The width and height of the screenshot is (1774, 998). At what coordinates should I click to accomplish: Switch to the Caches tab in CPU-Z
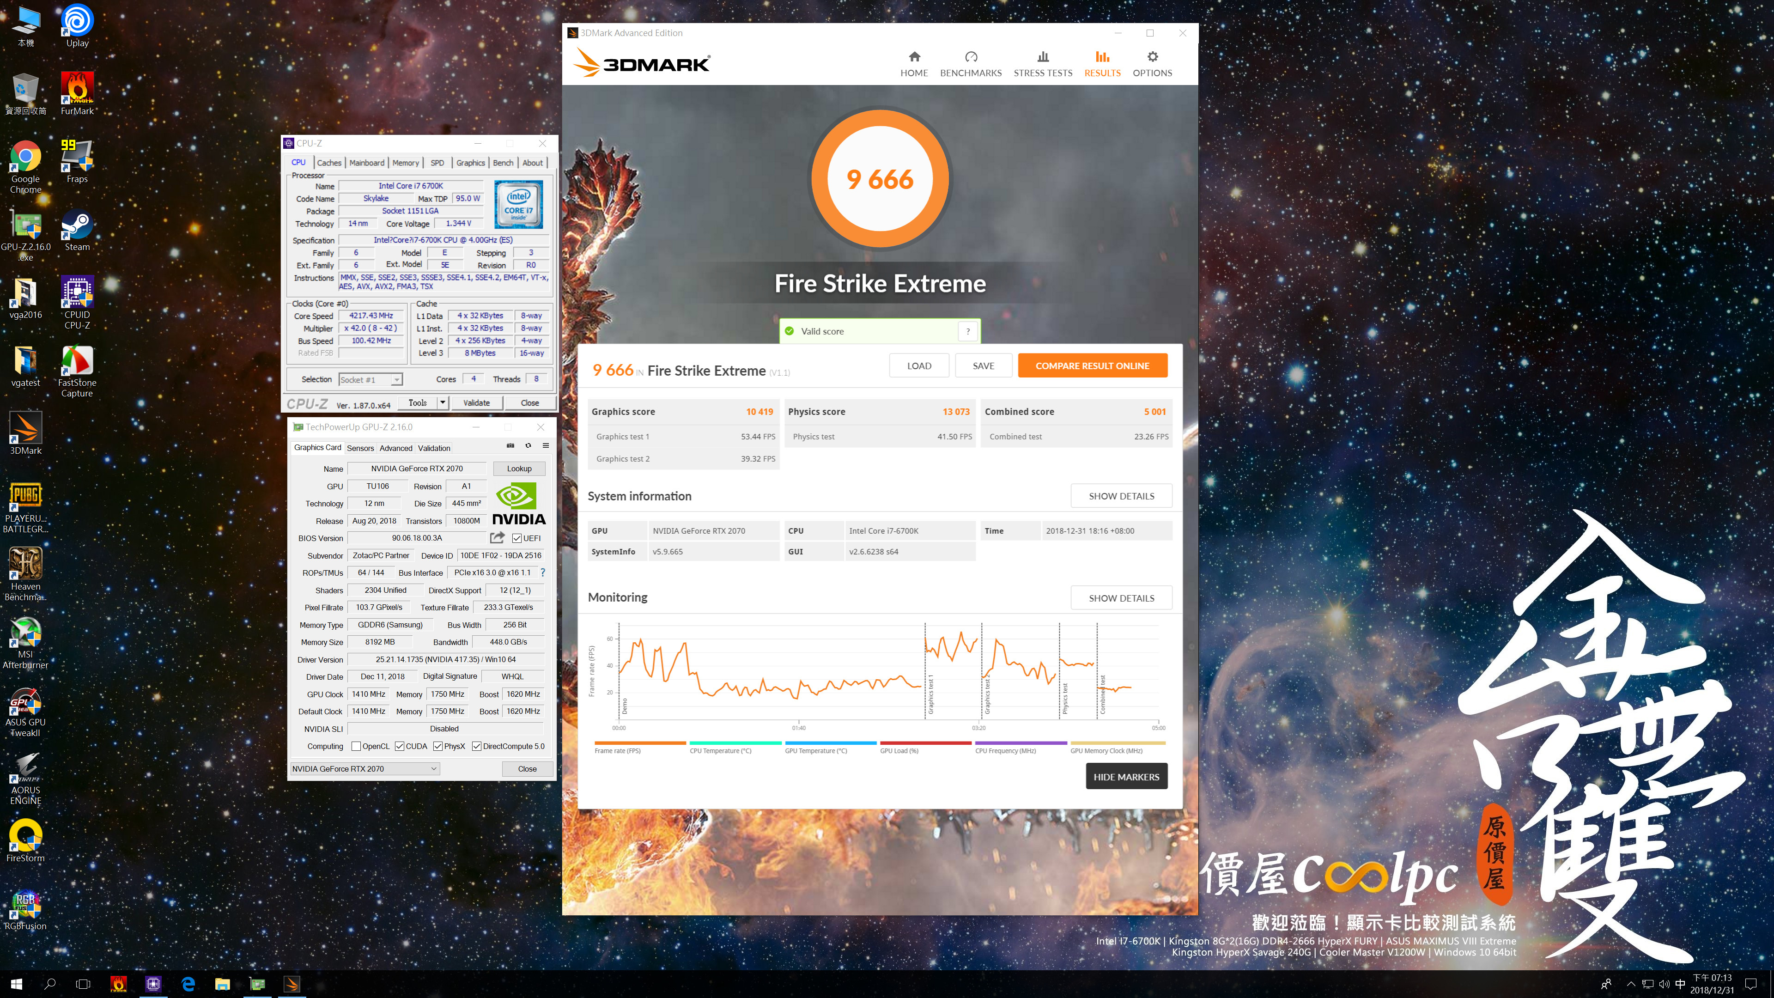click(x=328, y=163)
